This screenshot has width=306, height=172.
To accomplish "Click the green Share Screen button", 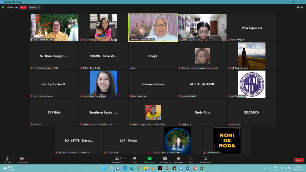I will click(149, 159).
